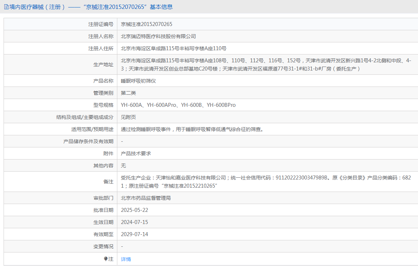Click the 结构及组成/主要组成成分 label
The image size is (418, 266).
(85, 117)
